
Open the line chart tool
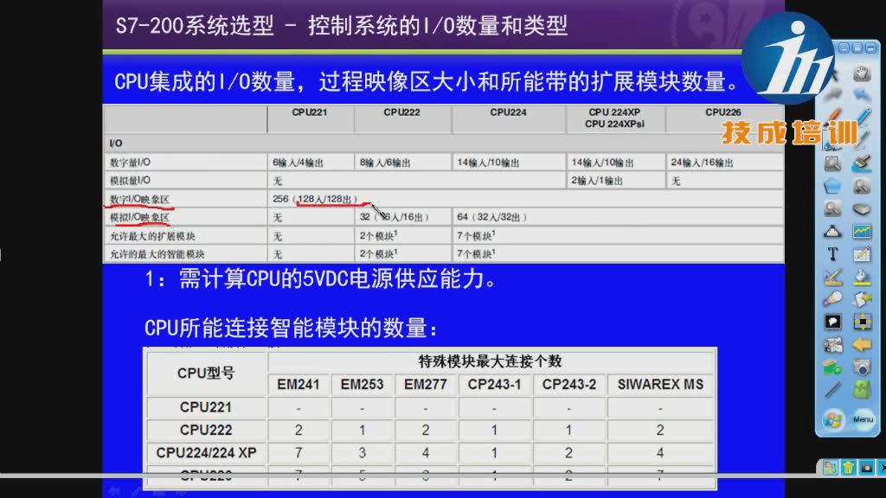862,232
